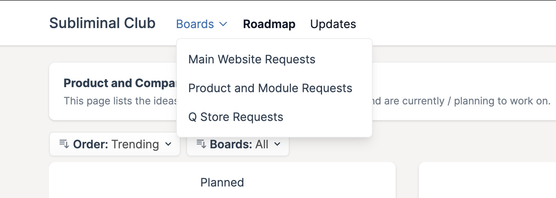Collapse the Boards navigation dropdown

click(x=202, y=24)
